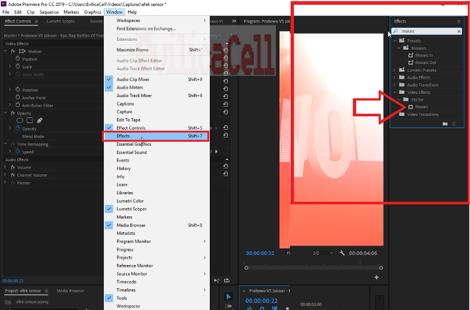Click the trash icon in Effects panel
The height and width of the screenshot is (310, 470).
pyautogui.click(x=453, y=124)
